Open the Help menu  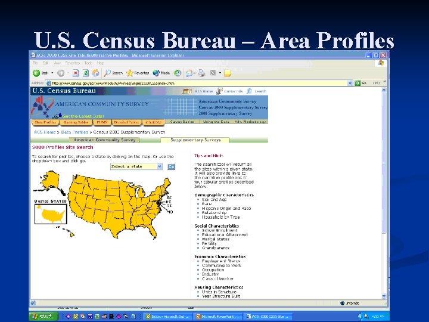pos(101,63)
